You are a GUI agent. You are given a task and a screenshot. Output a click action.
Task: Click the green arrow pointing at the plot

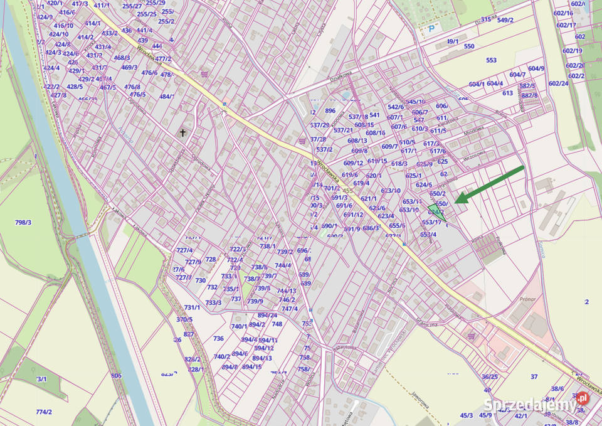click(489, 184)
